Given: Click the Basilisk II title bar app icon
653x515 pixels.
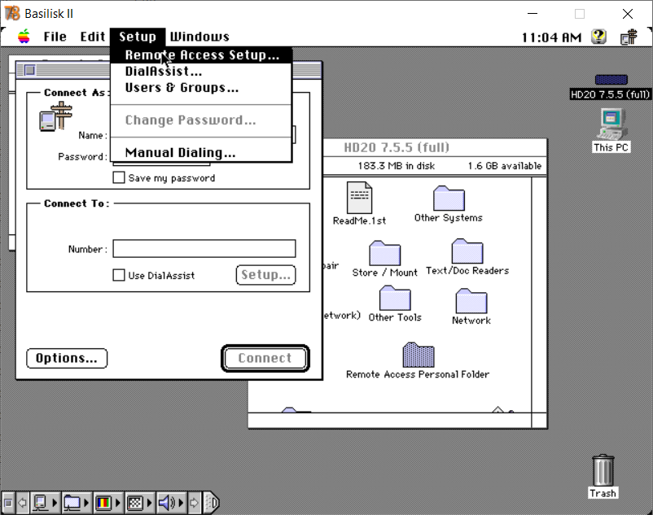Looking at the screenshot, I should point(12,13).
